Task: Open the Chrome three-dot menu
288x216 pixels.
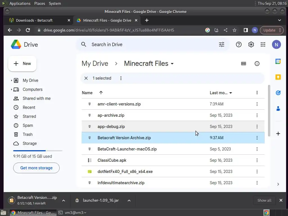Action: [x=280, y=30]
